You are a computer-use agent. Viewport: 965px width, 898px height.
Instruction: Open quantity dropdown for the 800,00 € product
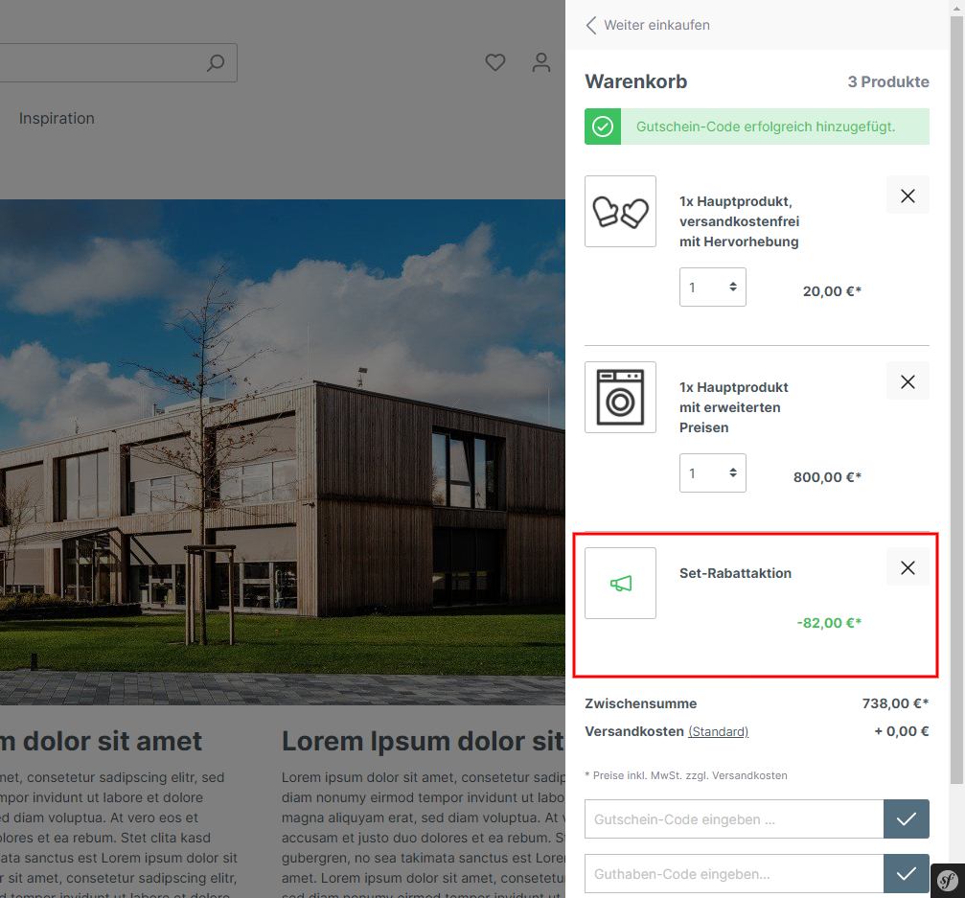(x=712, y=473)
